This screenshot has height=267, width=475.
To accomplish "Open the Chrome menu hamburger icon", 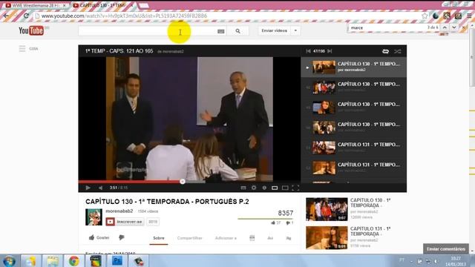I will coord(469,16).
